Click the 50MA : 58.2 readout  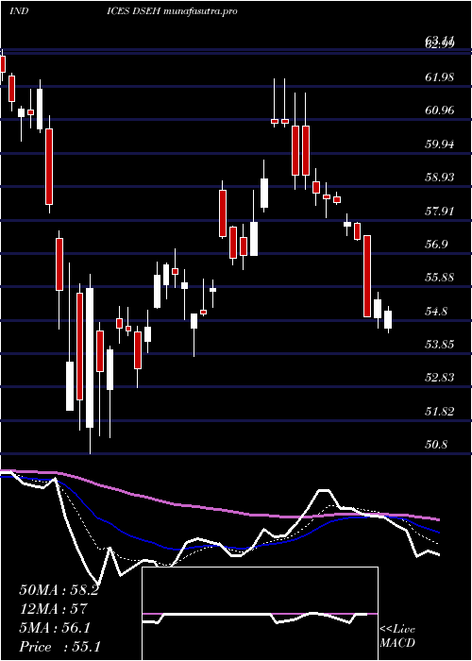pyautogui.click(x=59, y=590)
